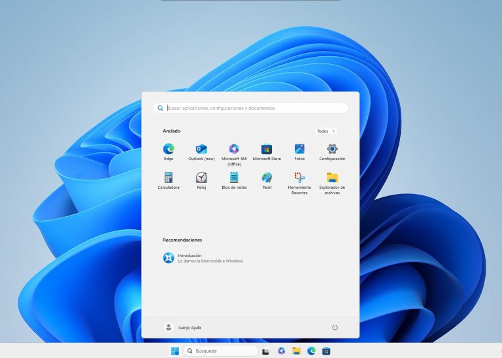Launch Paint from pinned apps
502x358 pixels.
(267, 178)
